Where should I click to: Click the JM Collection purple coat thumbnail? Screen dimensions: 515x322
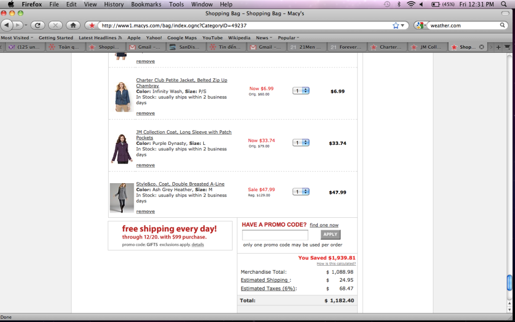(x=121, y=149)
